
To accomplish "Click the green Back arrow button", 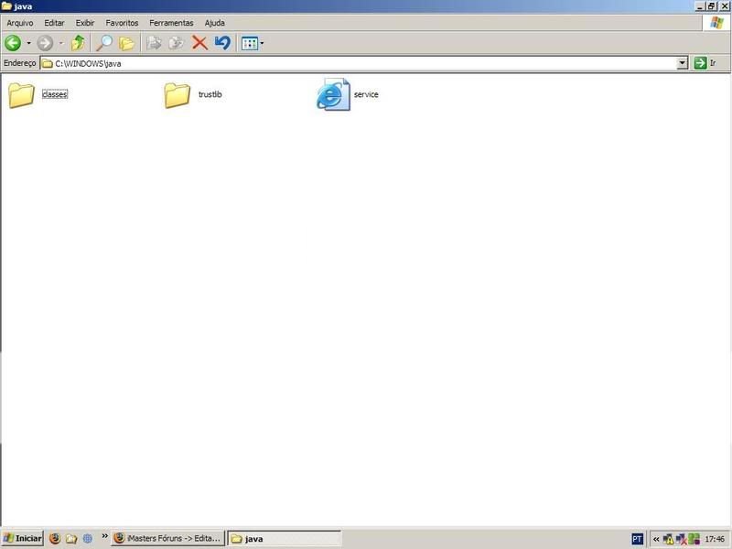I will 13,43.
